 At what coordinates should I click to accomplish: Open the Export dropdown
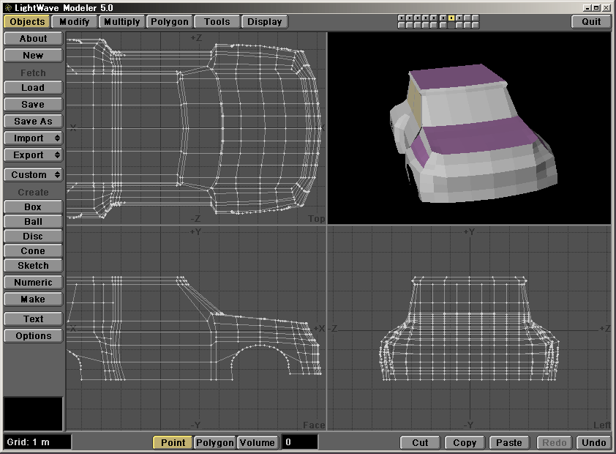click(33, 155)
